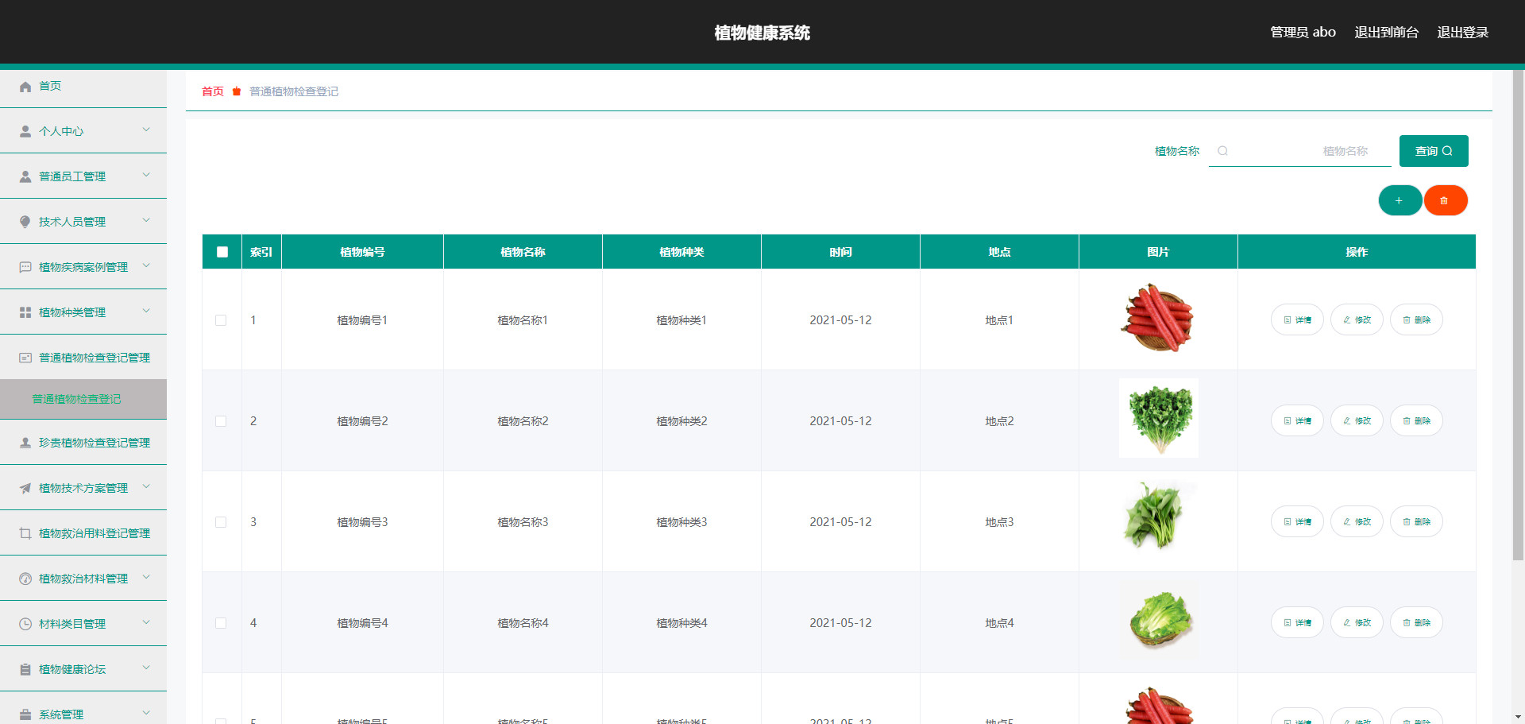Click 退出登录 to log out
The height and width of the screenshot is (724, 1525).
click(1462, 33)
